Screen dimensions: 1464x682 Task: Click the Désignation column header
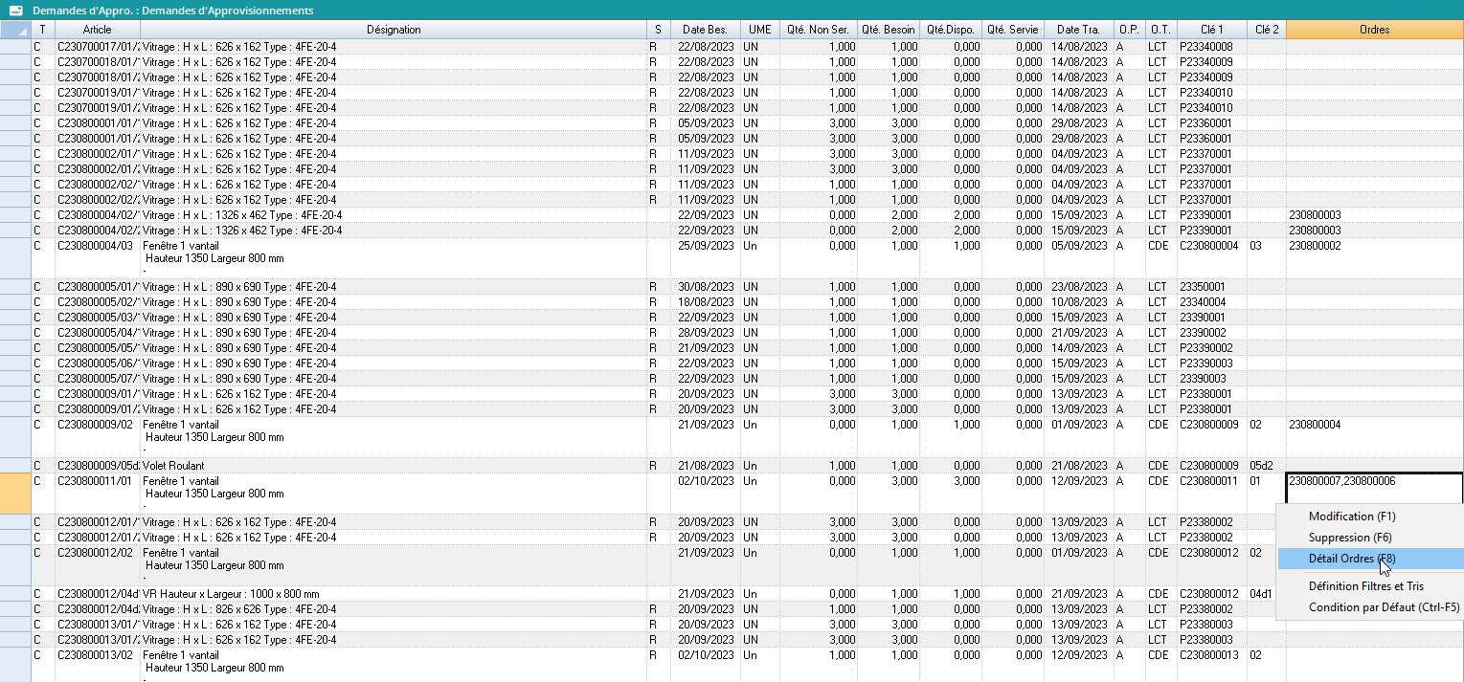click(394, 30)
